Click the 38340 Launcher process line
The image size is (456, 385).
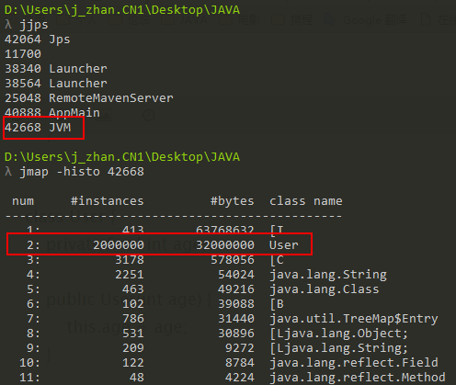coord(56,69)
